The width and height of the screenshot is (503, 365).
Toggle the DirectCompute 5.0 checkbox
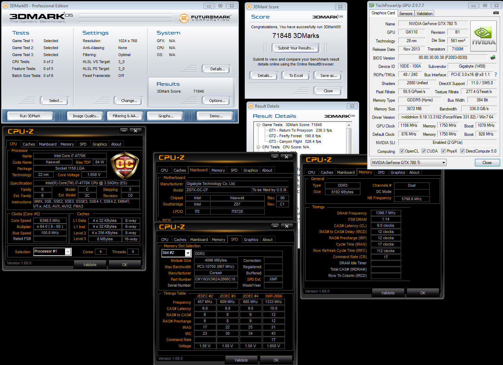tap(462, 151)
